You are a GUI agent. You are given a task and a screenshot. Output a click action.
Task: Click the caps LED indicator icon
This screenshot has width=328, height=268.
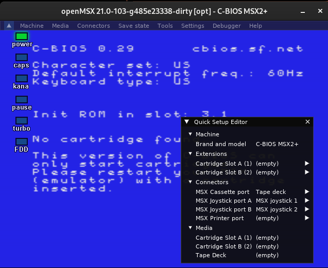[x=22, y=57]
